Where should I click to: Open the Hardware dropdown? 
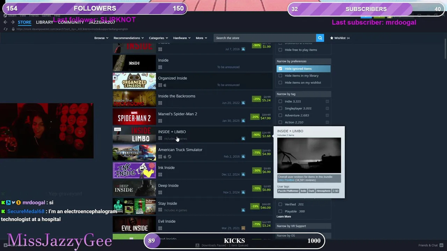click(182, 38)
